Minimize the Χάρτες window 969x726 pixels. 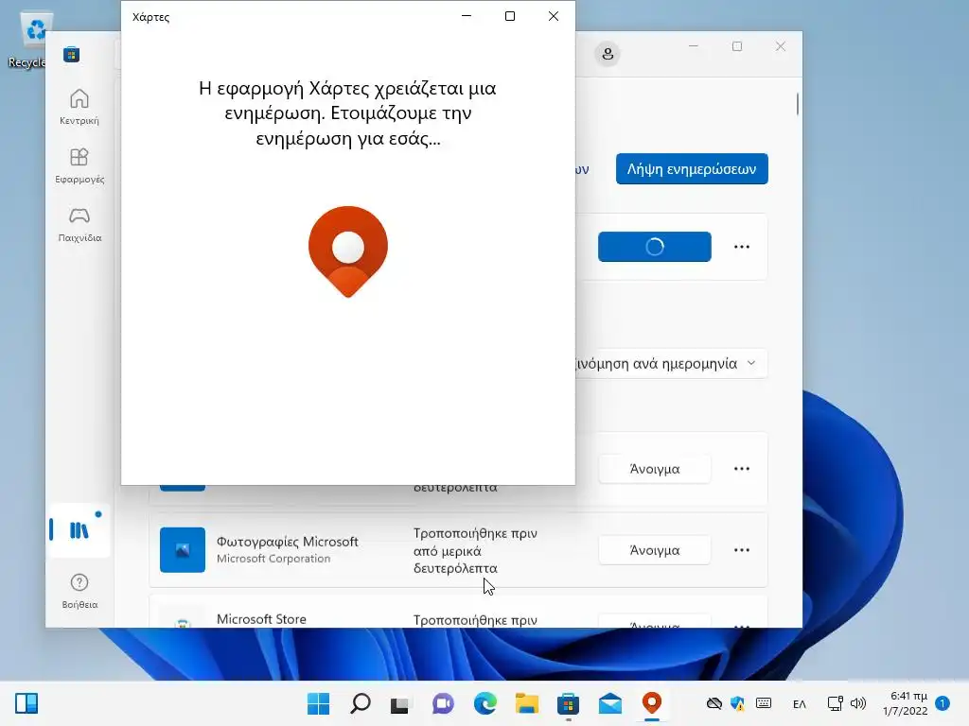pyautogui.click(x=467, y=16)
